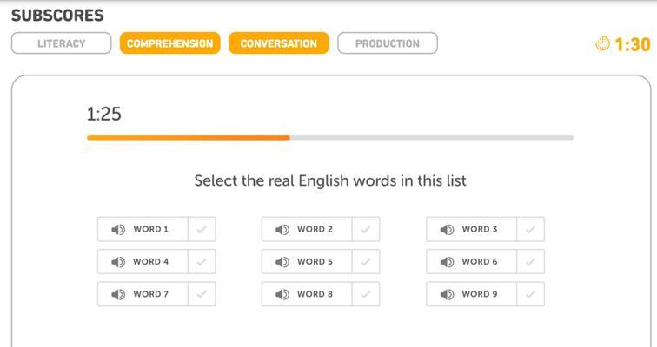This screenshot has height=347, width=657.
Task: Mark Word 7 as a real word
Action: 202,294
